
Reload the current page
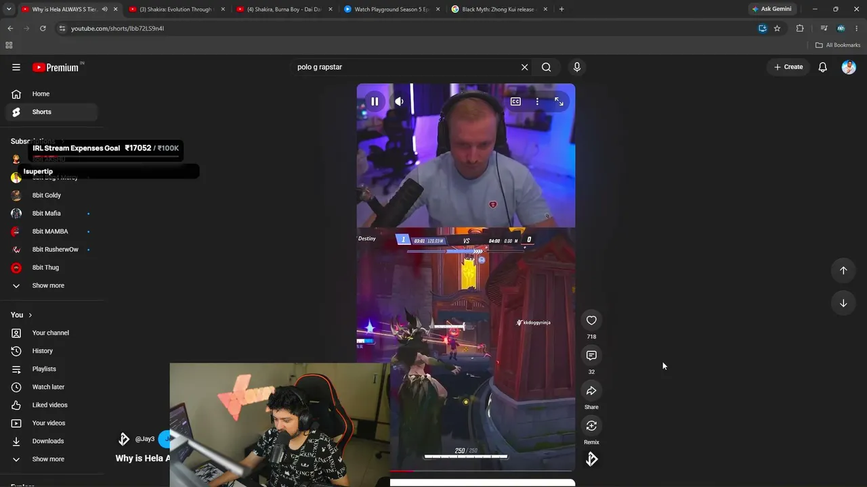pyautogui.click(x=43, y=28)
